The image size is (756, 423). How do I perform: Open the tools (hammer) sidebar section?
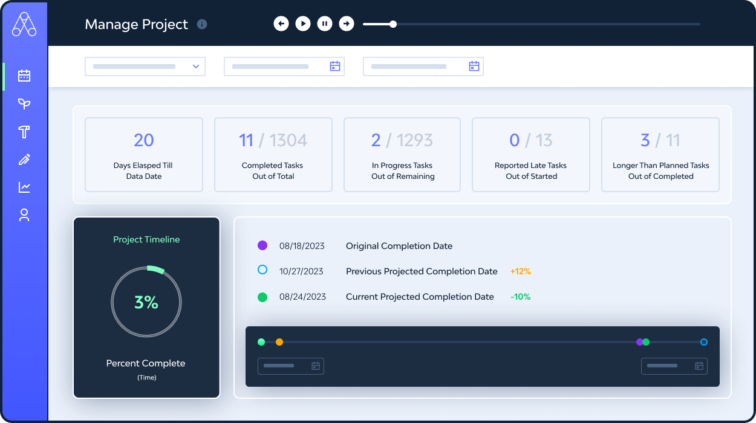coord(24,131)
